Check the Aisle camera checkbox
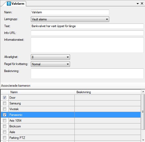 (4, 132)
